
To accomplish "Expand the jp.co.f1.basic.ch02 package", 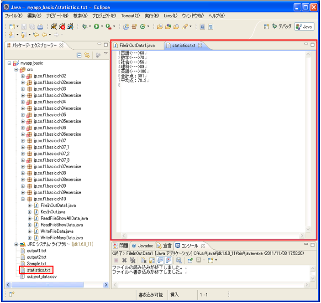I will [x=23, y=76].
